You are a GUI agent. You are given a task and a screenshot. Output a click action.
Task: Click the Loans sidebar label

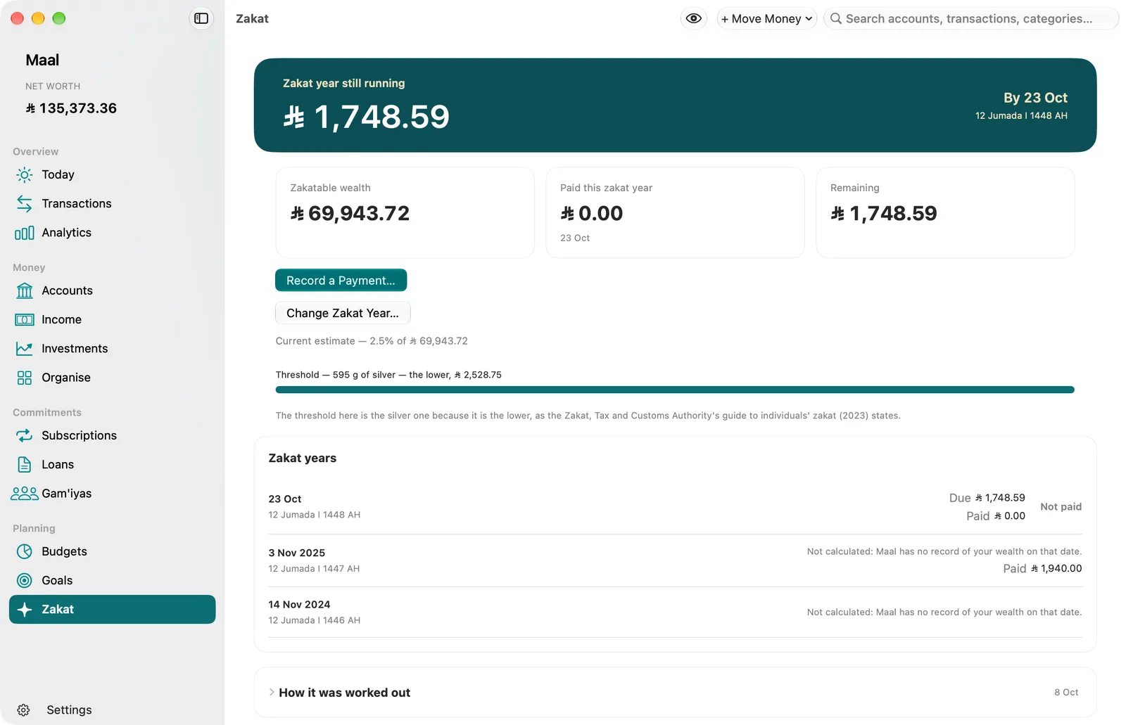coord(58,464)
